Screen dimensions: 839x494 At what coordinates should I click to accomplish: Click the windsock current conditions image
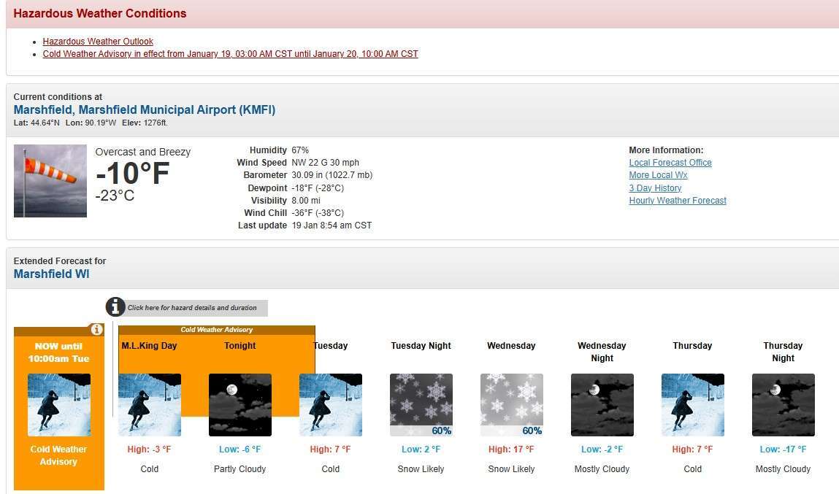coord(50,181)
